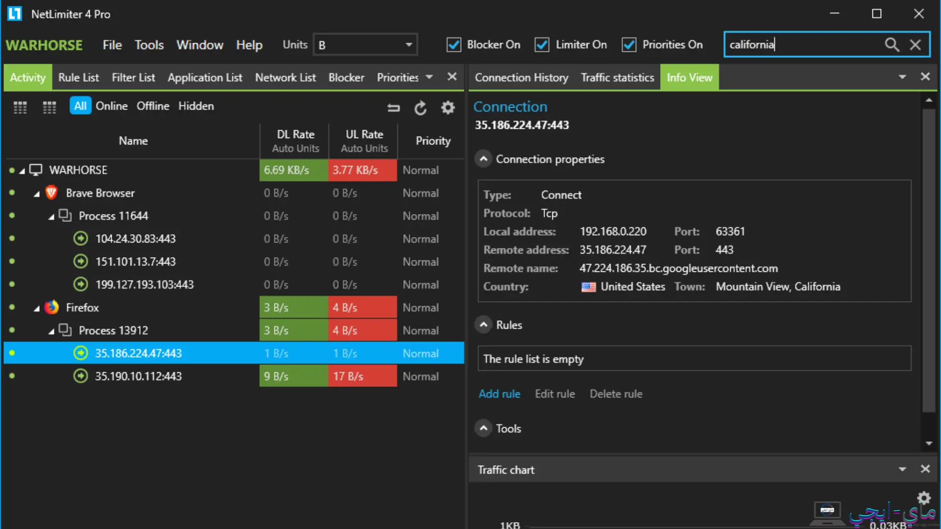Switch to the first grid view icon
941x529 pixels.
pos(20,107)
